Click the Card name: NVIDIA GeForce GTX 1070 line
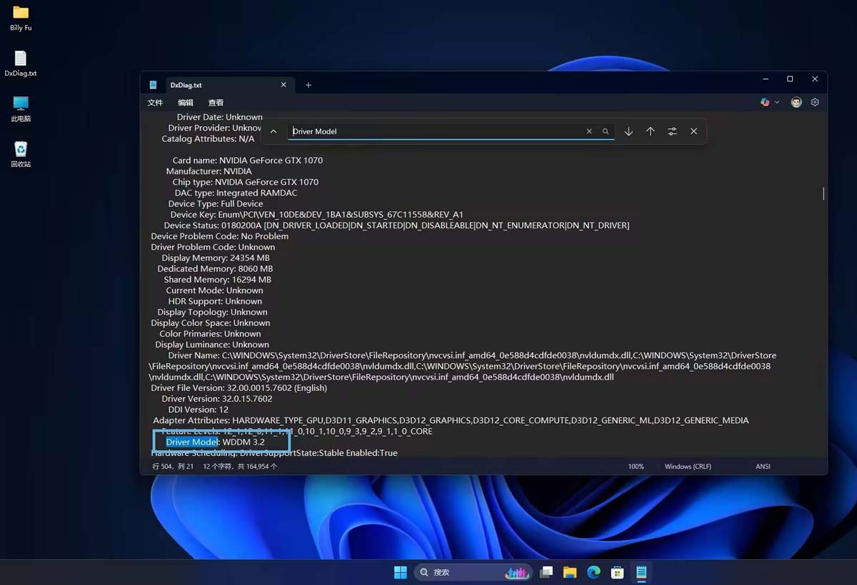Image resolution: width=857 pixels, height=585 pixels. pyautogui.click(x=247, y=161)
